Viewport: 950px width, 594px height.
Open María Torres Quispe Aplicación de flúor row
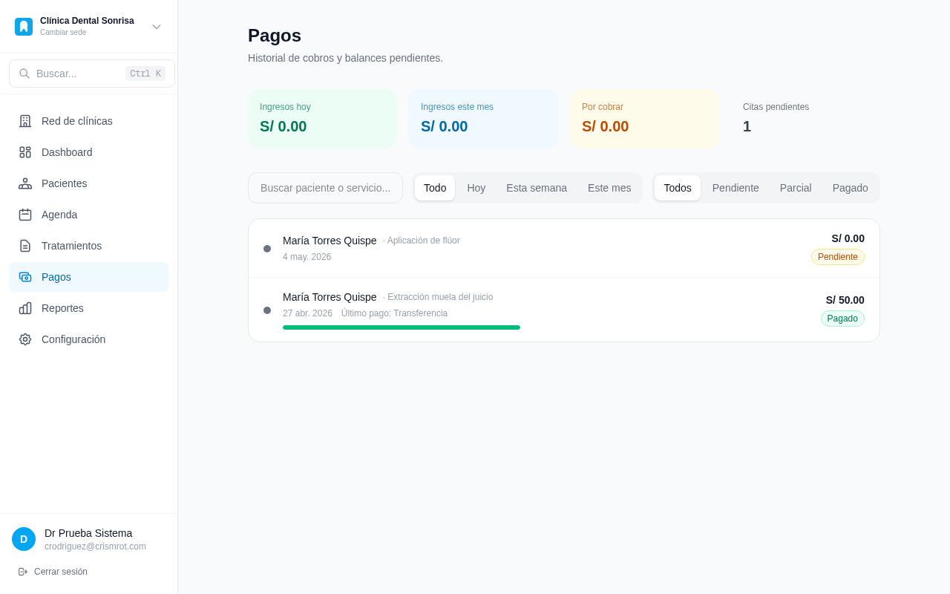coord(564,248)
